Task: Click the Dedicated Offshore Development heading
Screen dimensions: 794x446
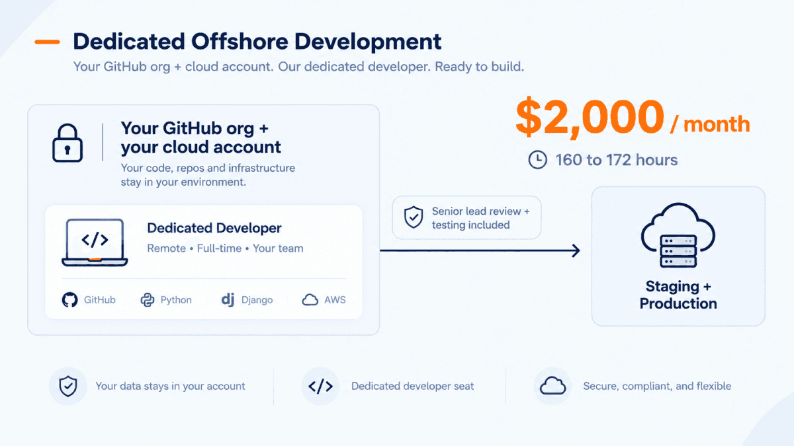Action: (257, 41)
